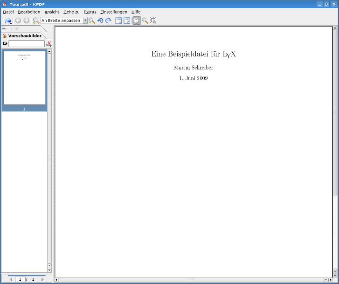Click thumbnail panel bottom scroll down arrow
Image resolution: width=339 pixels, height=284 pixels.
49,270
